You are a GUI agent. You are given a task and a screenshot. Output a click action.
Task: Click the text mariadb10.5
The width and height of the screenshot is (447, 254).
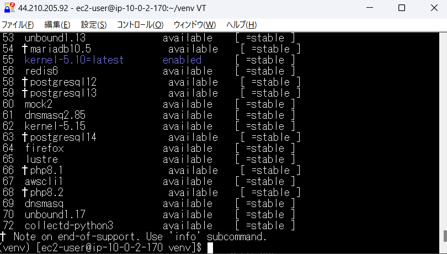pyautogui.click(x=61, y=49)
